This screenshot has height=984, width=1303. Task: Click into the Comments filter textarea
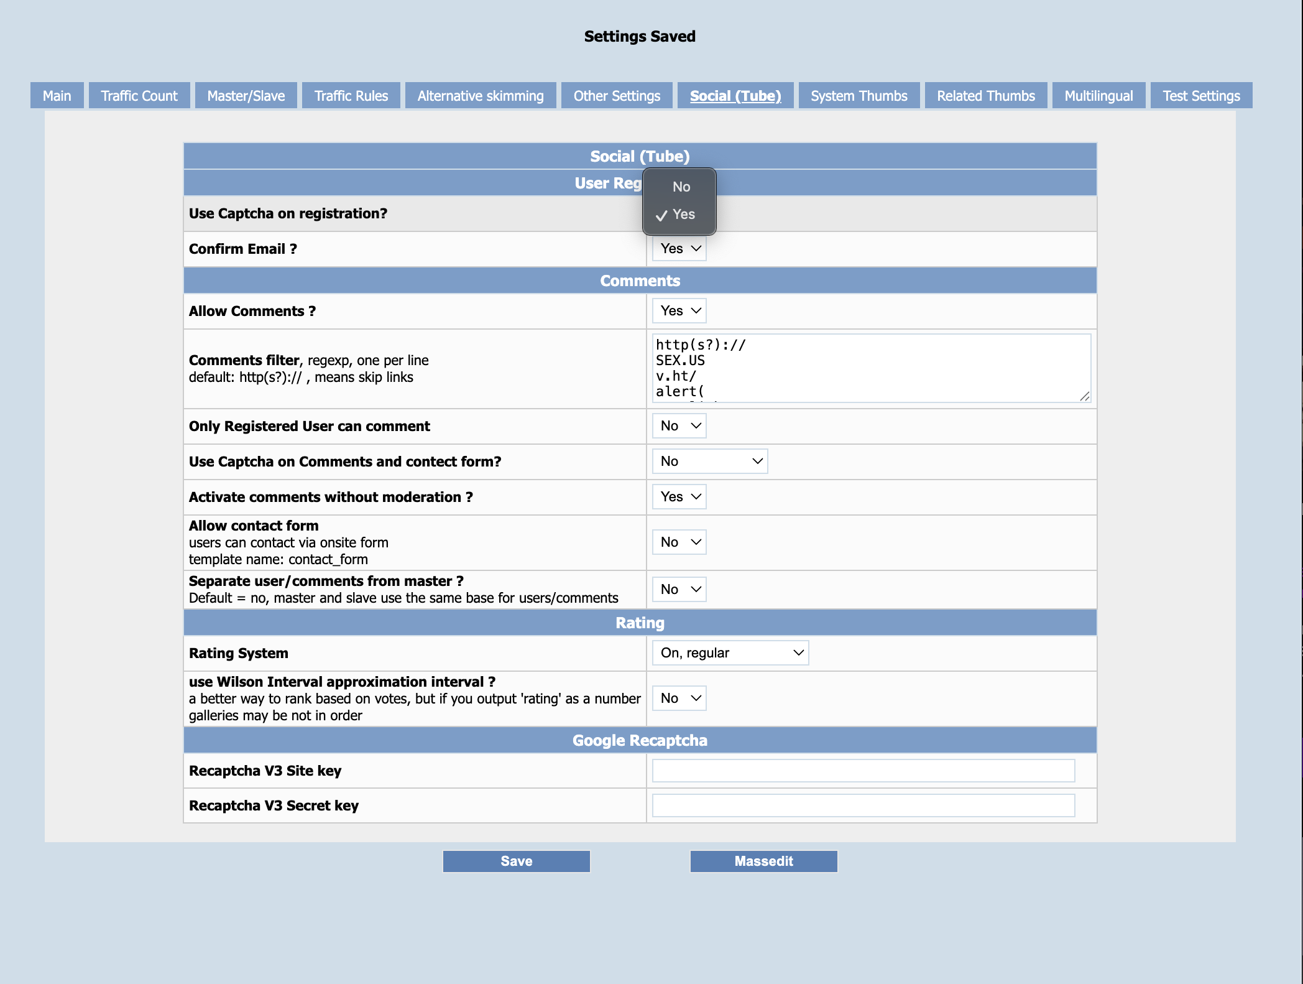pos(872,368)
